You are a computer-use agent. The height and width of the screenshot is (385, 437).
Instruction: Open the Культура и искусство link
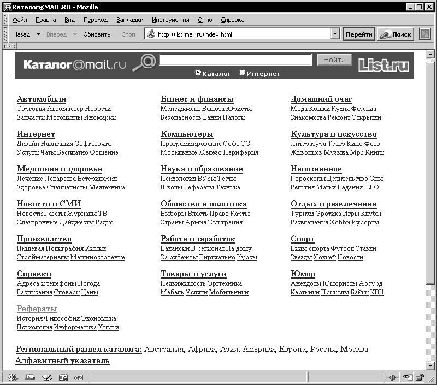pos(334,134)
